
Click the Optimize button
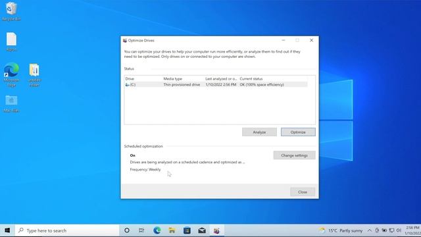pyautogui.click(x=298, y=132)
